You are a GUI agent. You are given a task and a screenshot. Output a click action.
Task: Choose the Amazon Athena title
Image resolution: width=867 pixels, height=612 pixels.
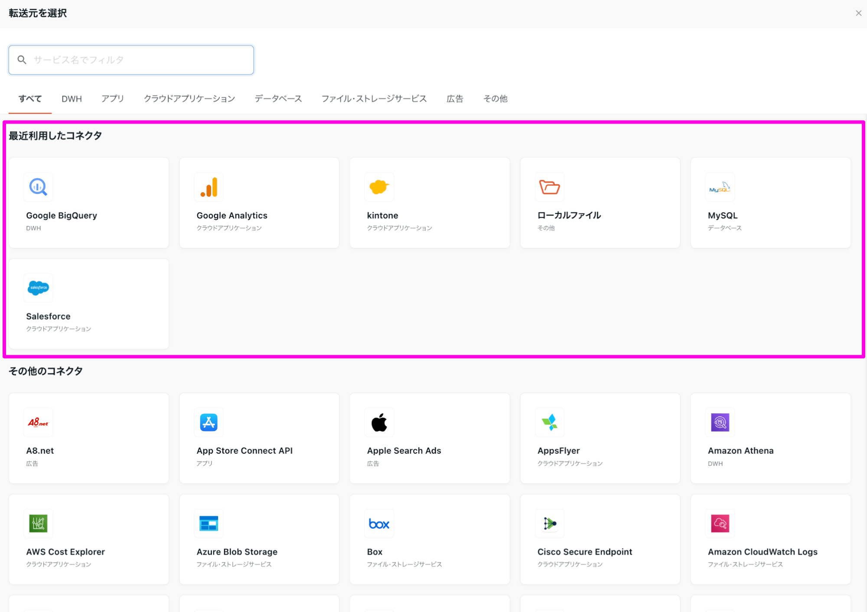(x=740, y=451)
